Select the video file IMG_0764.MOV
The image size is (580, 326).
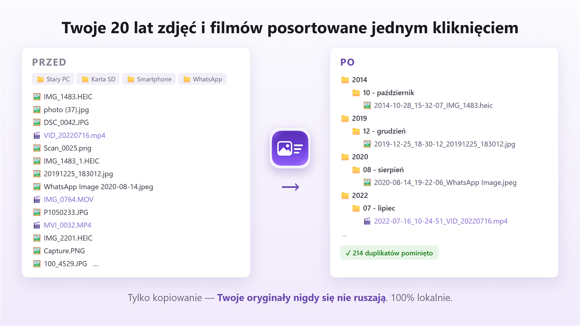tap(69, 200)
